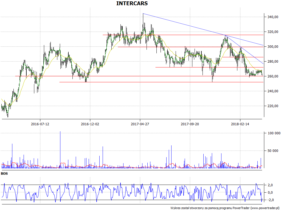
Task: Select the 340,00 price axis label
Action: pos(273,17)
